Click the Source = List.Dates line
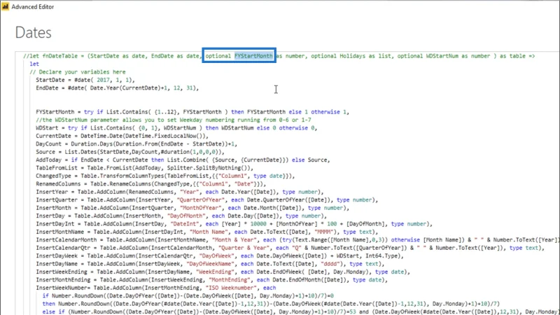 pos(132,152)
